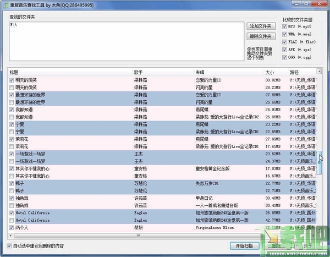The width and height of the screenshot is (330, 257).
Task: Maximize the window
Action: 306,4
